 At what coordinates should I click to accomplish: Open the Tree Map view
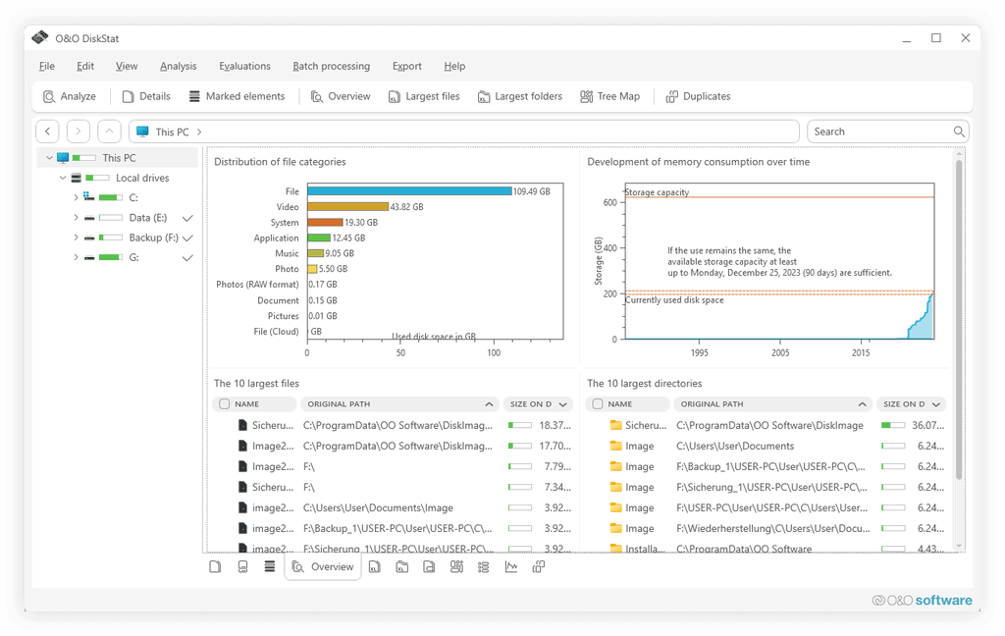click(609, 96)
